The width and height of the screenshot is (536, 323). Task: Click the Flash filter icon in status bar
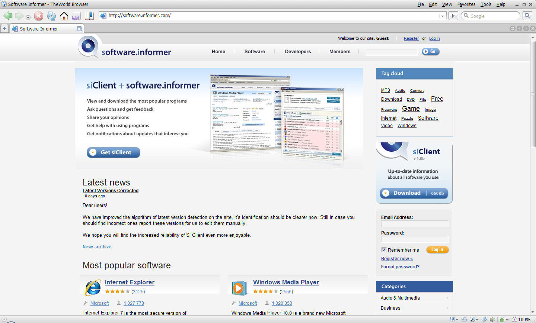click(472, 319)
